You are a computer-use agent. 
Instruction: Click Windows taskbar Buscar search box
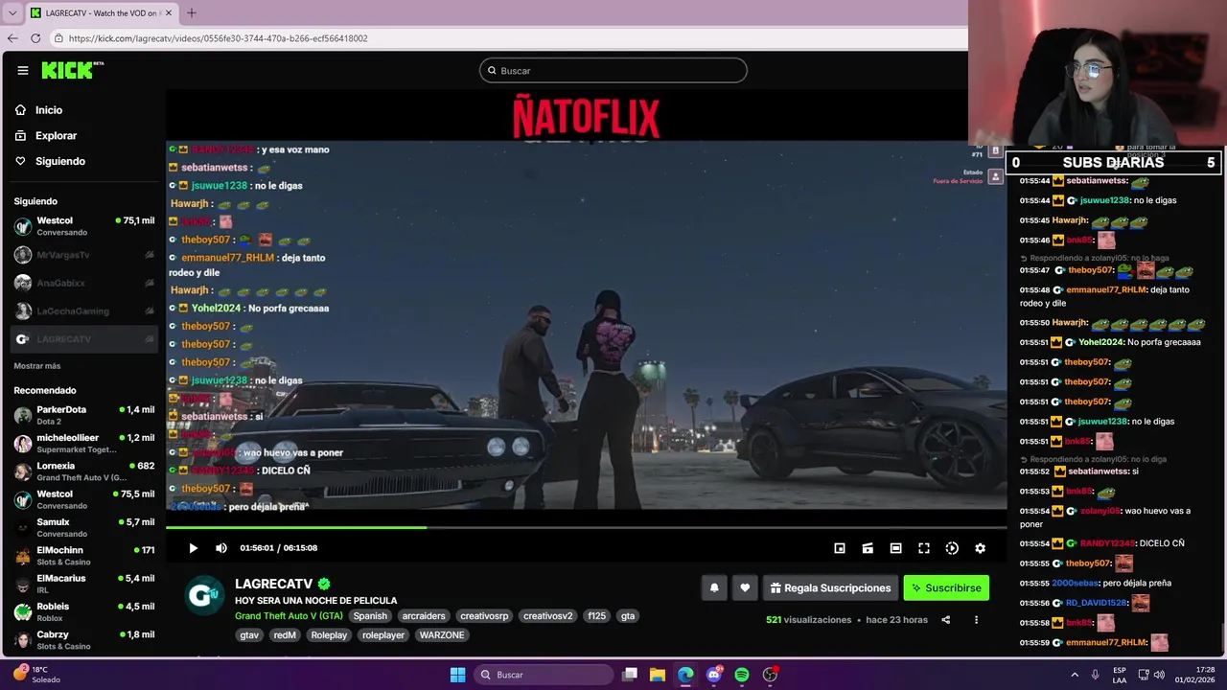(x=544, y=675)
